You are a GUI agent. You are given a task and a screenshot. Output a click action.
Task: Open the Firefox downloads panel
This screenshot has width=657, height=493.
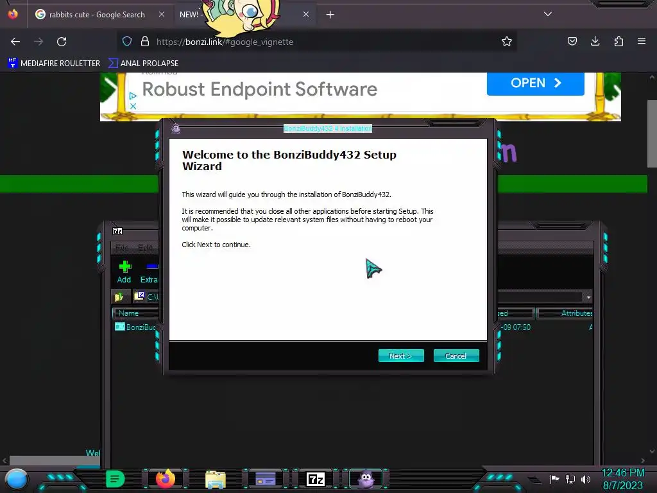595,41
